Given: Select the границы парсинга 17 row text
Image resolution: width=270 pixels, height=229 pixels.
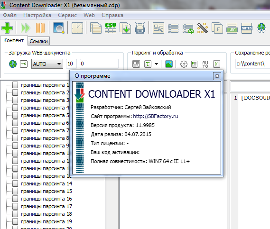Looking at the screenshot, I should click(x=47, y=206).
